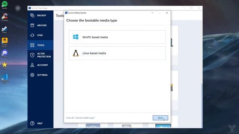Click the Sync arrows icon
The width and height of the screenshot is (239, 134).
coord(32,35)
